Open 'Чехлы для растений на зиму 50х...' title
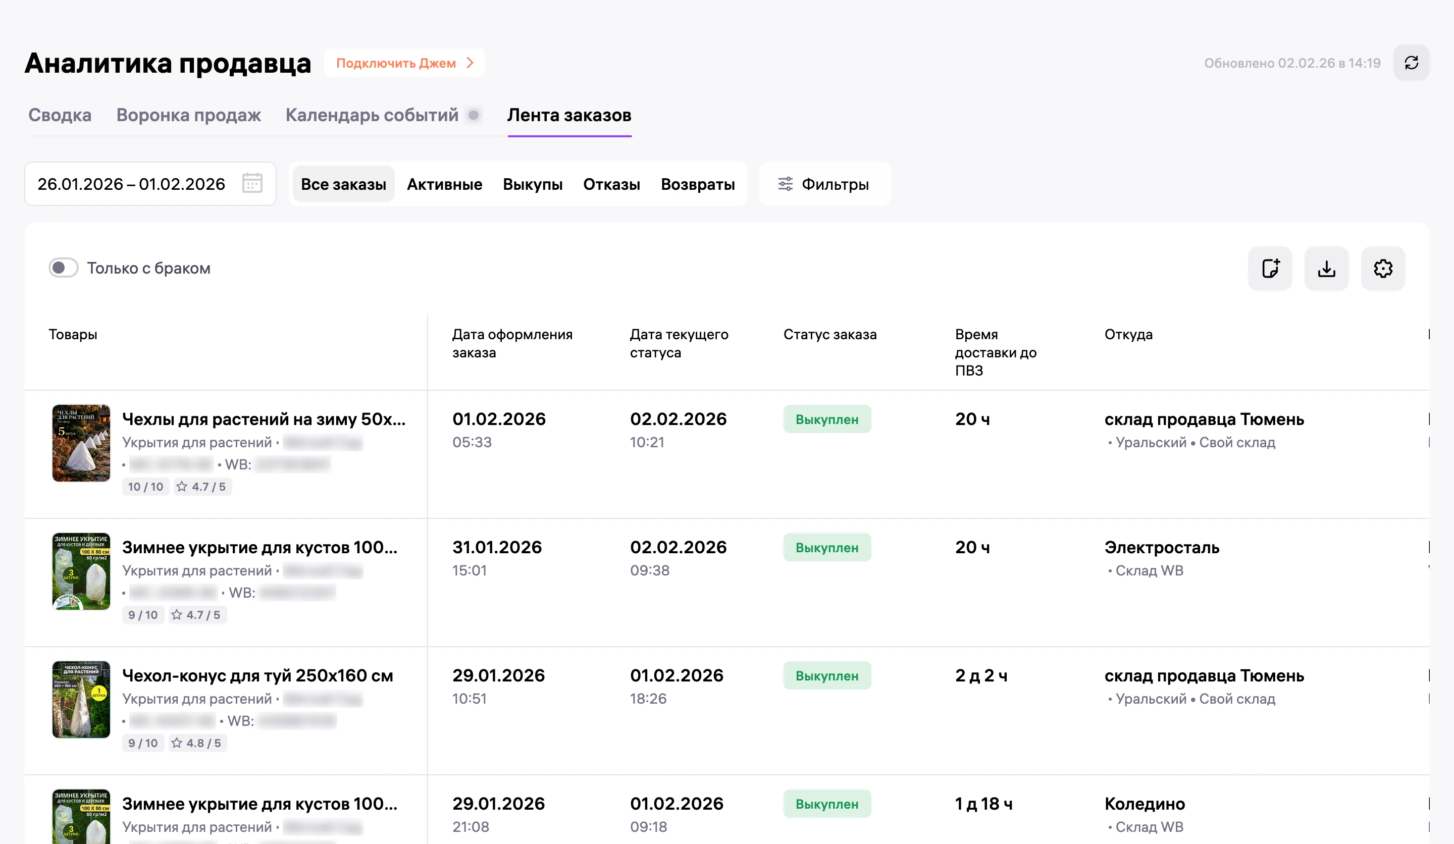 [x=264, y=419]
